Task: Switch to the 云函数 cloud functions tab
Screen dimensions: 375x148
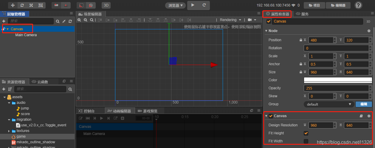Action: [40, 82]
